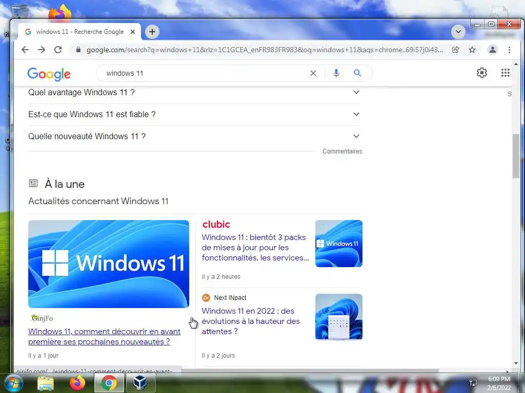Click the scrollbar down arrow
525x393 pixels.
click(x=516, y=363)
